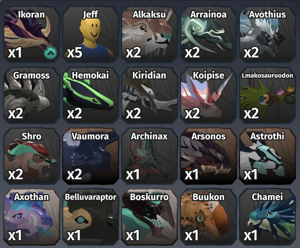Choose the Vaumora creature tile
The image size is (300, 248).
click(x=90, y=156)
